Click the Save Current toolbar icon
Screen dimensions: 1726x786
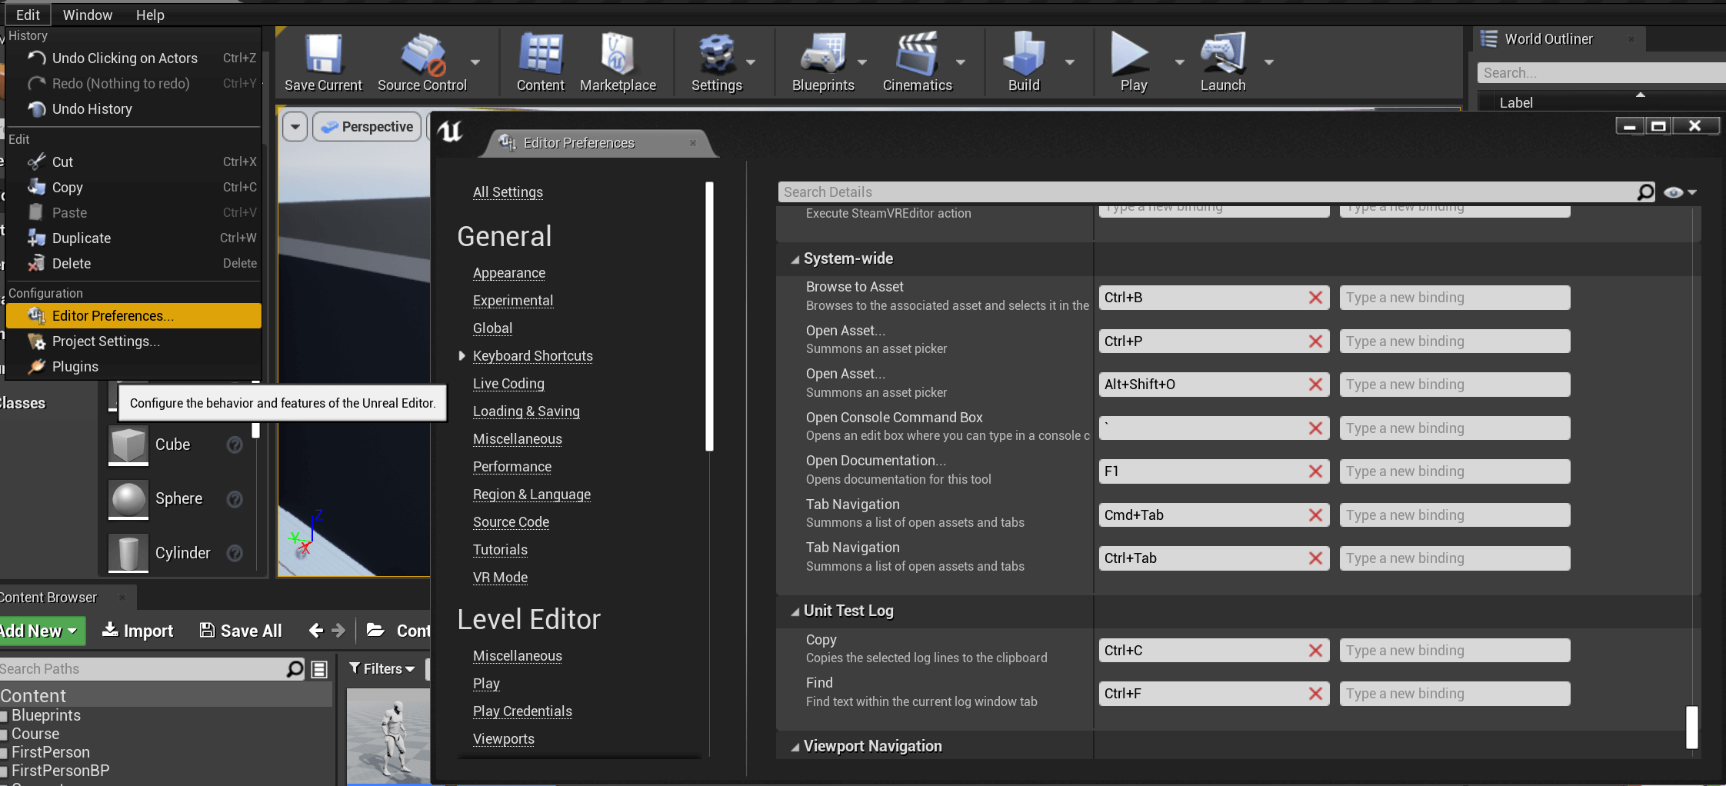click(323, 63)
